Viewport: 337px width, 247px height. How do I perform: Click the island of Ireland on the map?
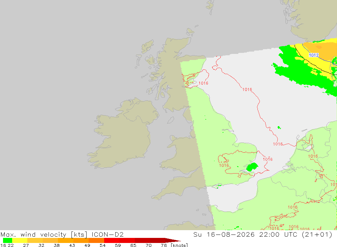coord(123,133)
